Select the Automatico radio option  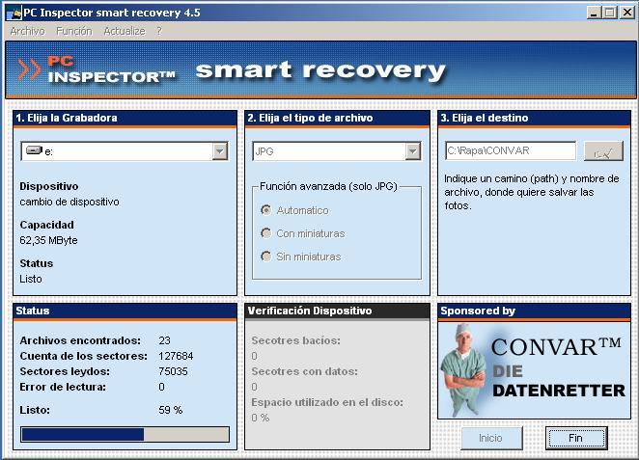pos(266,210)
